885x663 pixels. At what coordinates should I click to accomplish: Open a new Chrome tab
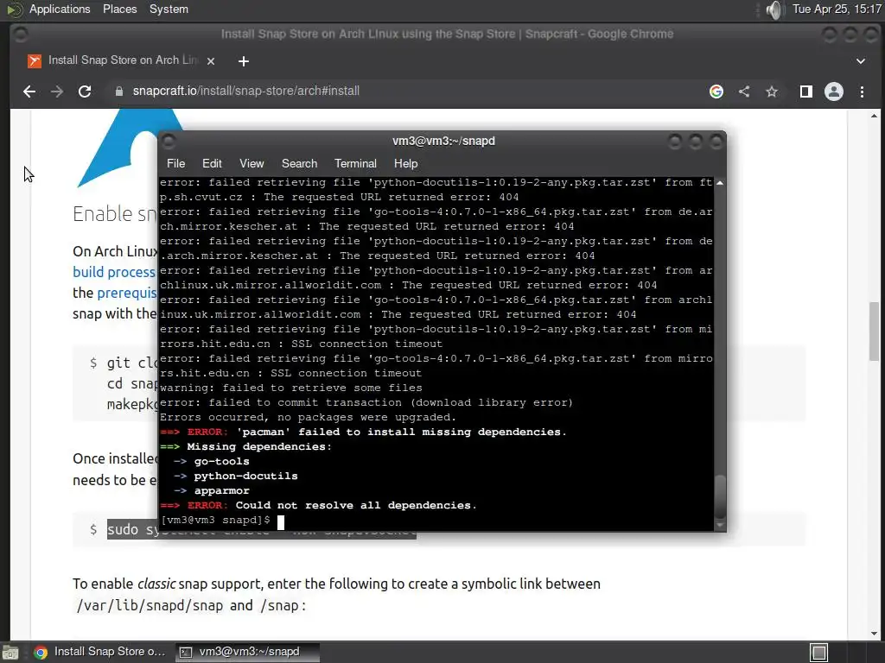pos(243,61)
